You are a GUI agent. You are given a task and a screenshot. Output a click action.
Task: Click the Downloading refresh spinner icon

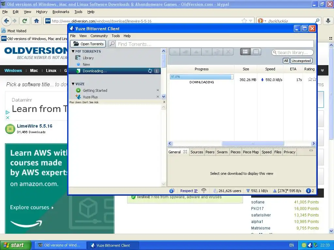(150, 71)
